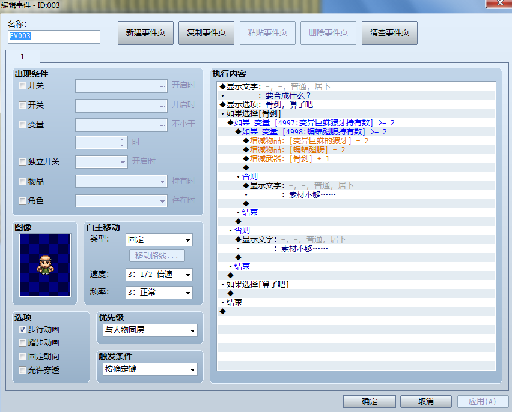This screenshot has height=412, width=512.
Task: Select the 如果选择[算了吧] row
Action: point(356,284)
